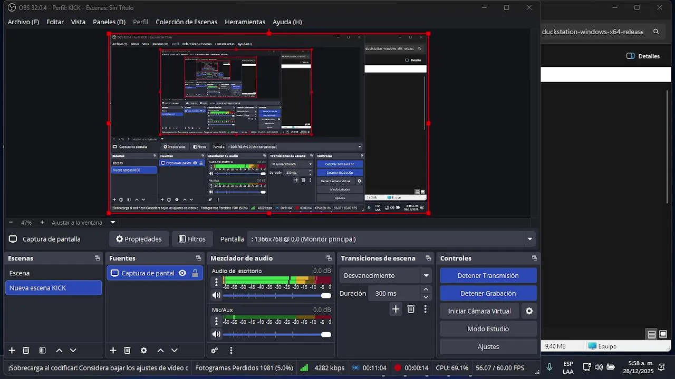This screenshot has width=675, height=379.
Task: Pop out the Escenas dock panel
Action: [97, 258]
